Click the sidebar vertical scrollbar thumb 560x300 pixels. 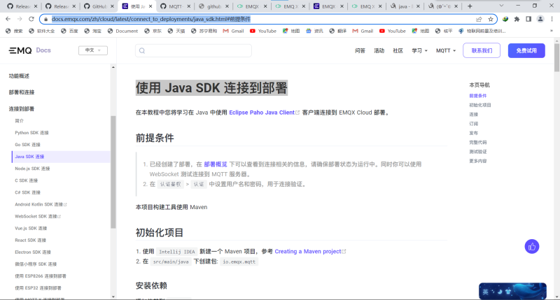click(113, 172)
